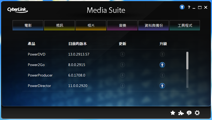Click PowerDirector update download icon
The image size is (212, 120).
click(123, 86)
